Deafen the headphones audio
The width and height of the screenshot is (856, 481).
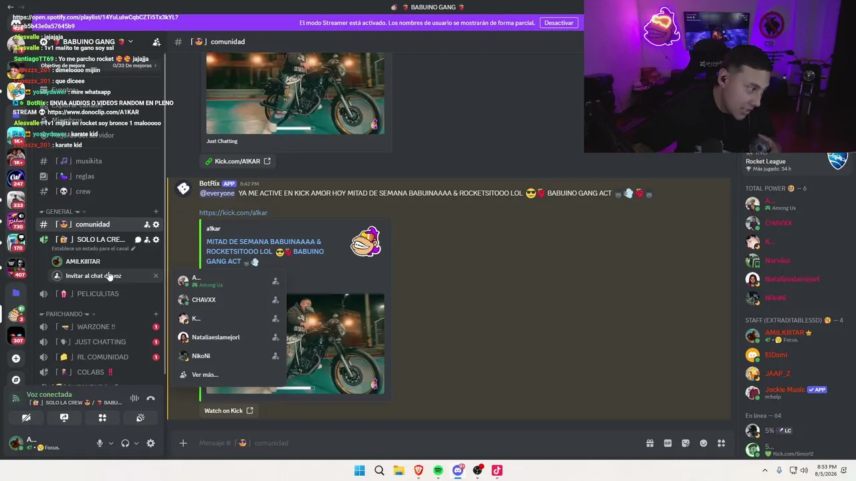(x=125, y=443)
